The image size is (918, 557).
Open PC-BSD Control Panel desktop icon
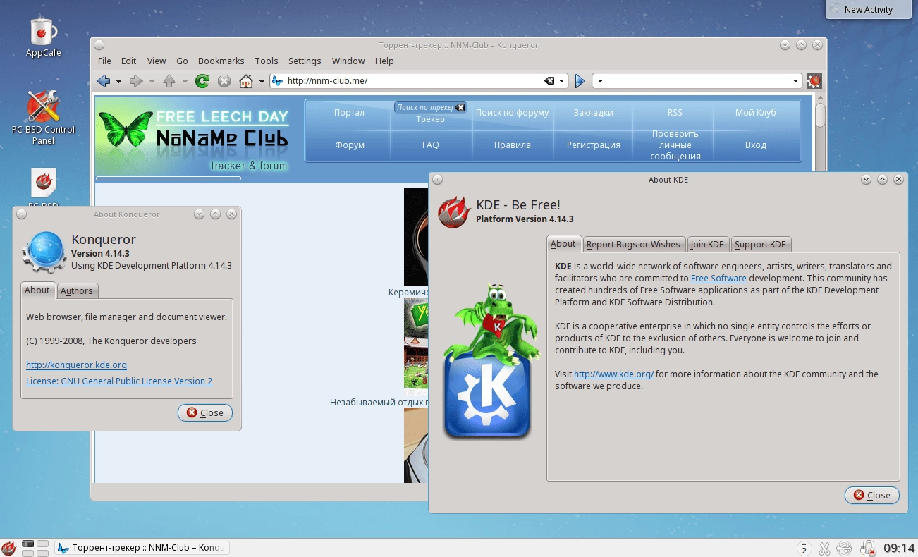(x=43, y=117)
